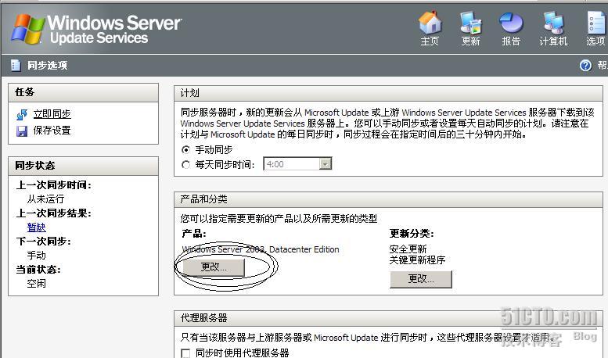Click the help question mark icon
This screenshot has width=608, height=358.
pos(585,66)
